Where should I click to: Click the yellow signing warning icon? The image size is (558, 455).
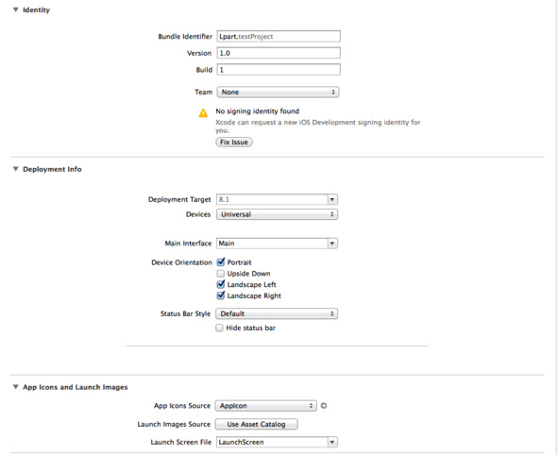[x=203, y=113]
